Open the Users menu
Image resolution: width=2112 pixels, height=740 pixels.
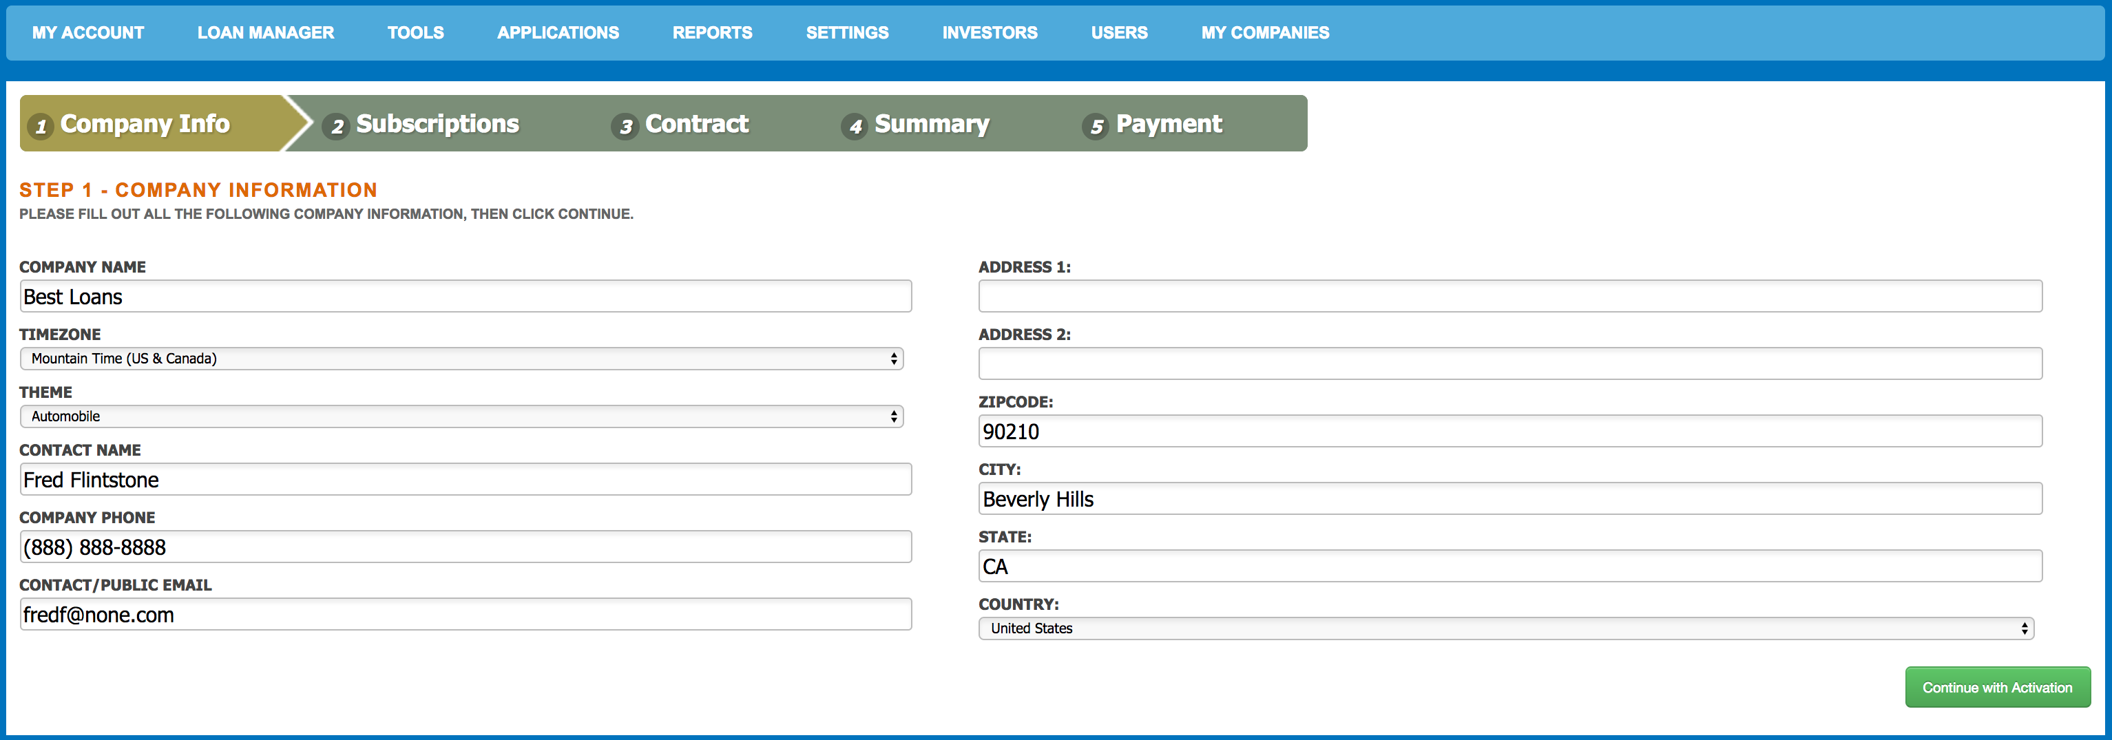[x=1119, y=33]
